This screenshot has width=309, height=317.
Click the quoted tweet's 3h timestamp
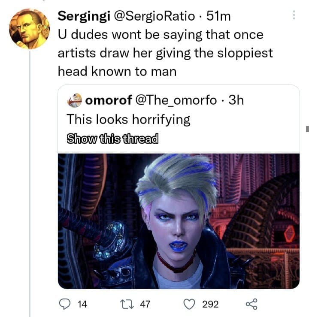236,100
